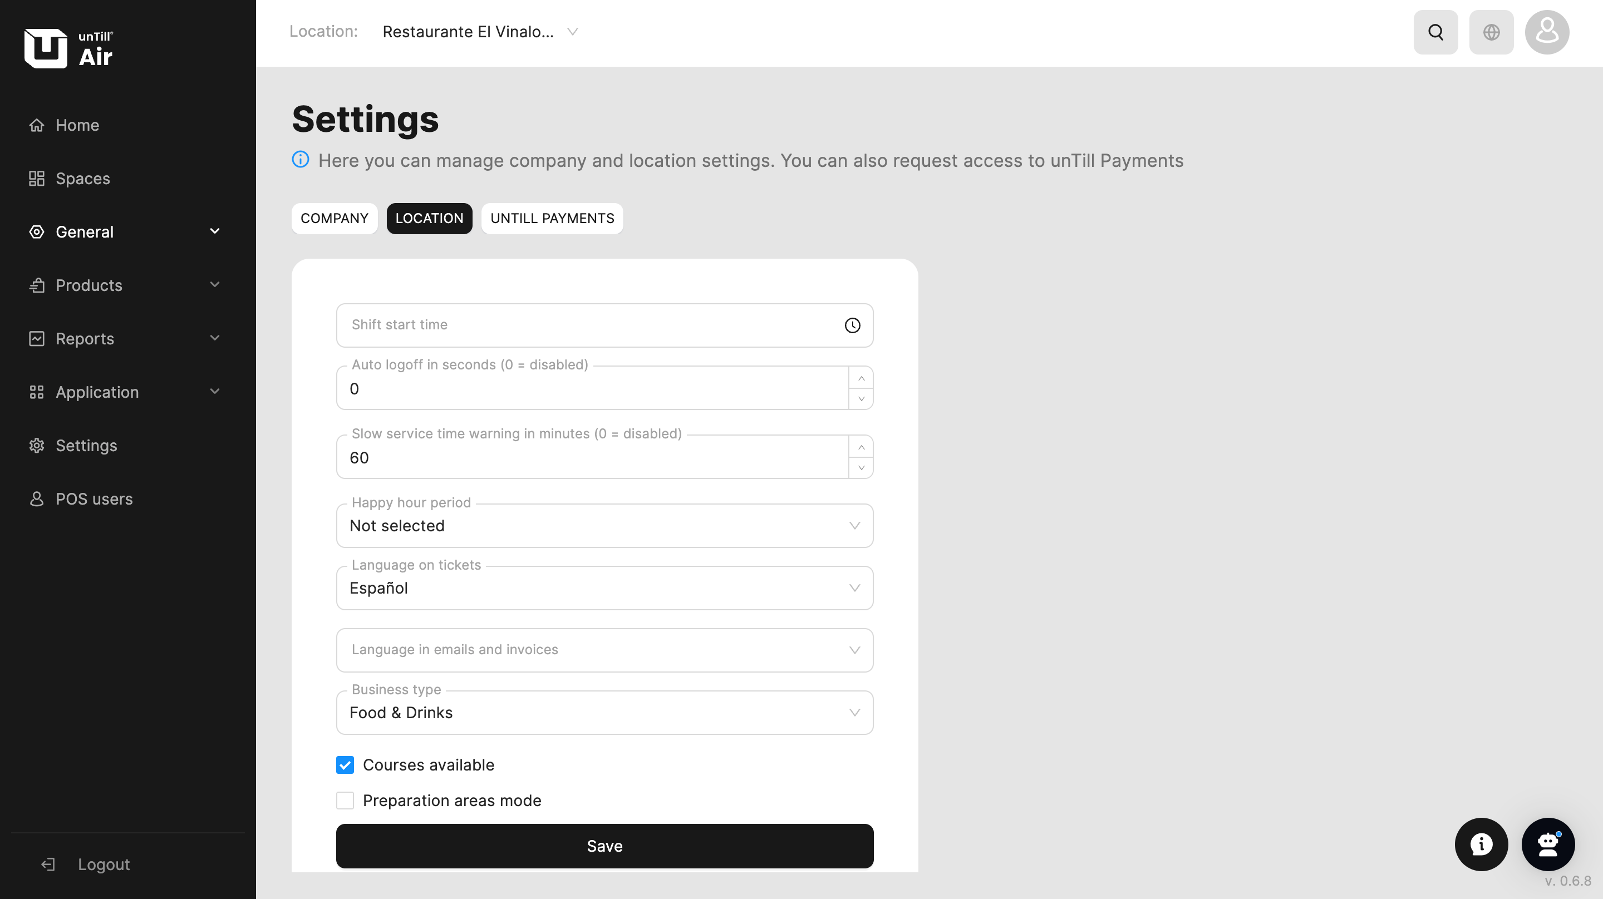1603x899 pixels.
Task: Open the Happy hour period dropdown
Action: click(x=603, y=526)
